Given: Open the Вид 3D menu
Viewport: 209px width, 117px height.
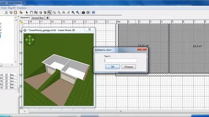Looking at the screenshot, I should pos(12,8).
